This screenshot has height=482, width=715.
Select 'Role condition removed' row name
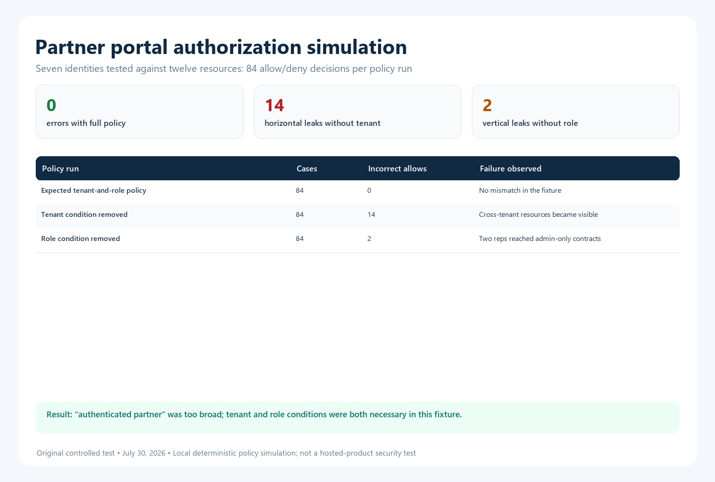coord(80,239)
